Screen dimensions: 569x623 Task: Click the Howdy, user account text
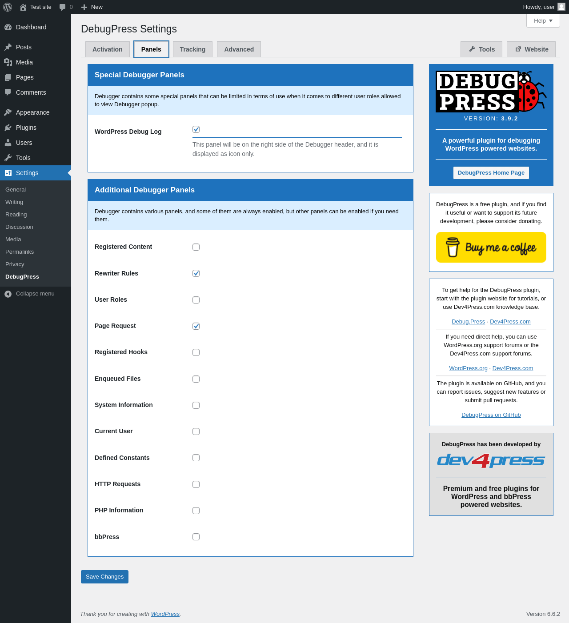tap(539, 7)
